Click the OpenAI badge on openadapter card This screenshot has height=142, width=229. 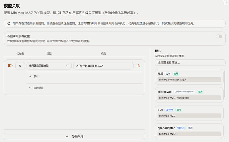[181, 128]
